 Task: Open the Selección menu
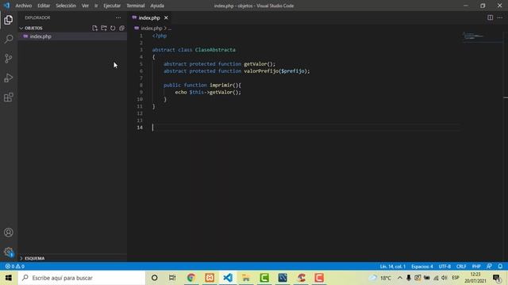coord(66,6)
